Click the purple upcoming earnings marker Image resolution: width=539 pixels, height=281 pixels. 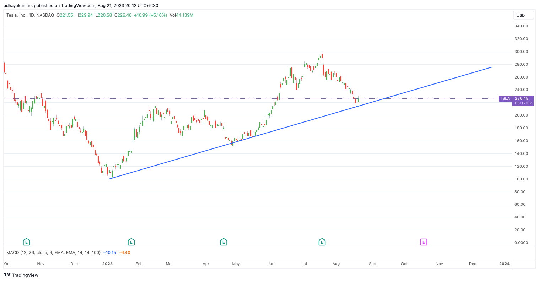coord(424,242)
